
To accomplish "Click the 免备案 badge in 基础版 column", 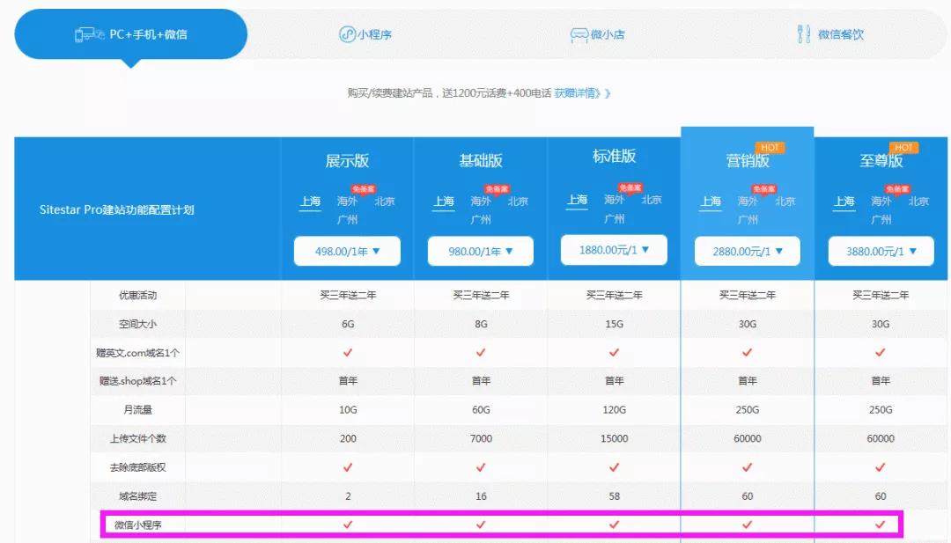I will click(497, 189).
